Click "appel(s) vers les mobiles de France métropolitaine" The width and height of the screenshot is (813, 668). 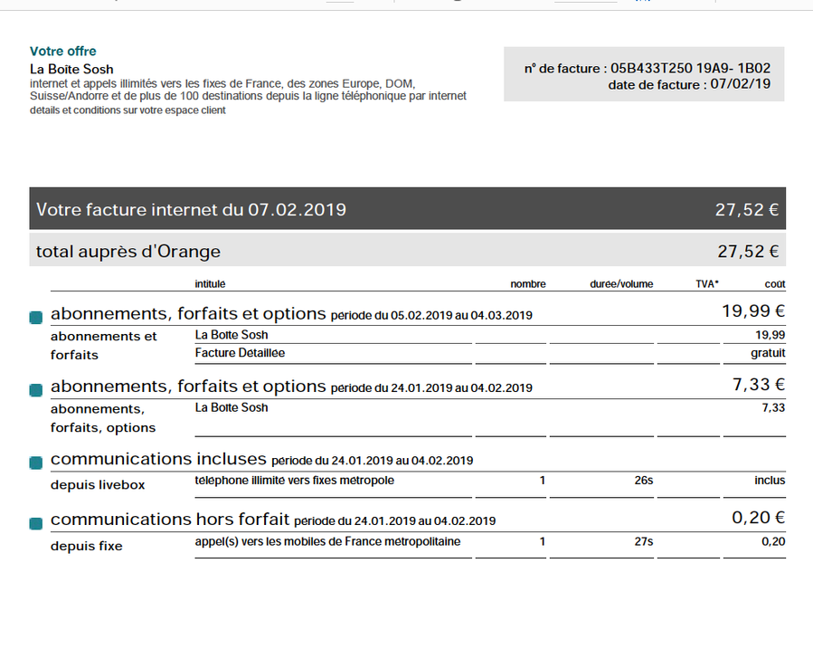point(327,542)
